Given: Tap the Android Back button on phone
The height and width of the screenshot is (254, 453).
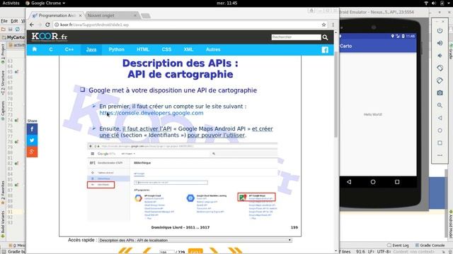Looking at the screenshot, I should pos(349,182).
